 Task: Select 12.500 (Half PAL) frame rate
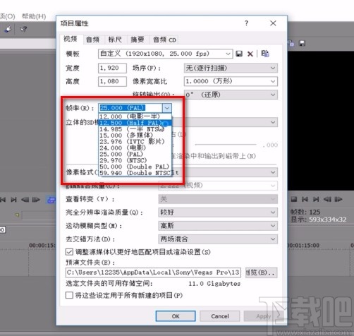135,123
